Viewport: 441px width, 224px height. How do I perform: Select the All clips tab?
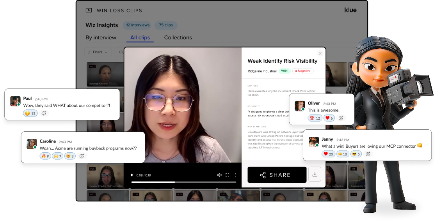(140, 38)
